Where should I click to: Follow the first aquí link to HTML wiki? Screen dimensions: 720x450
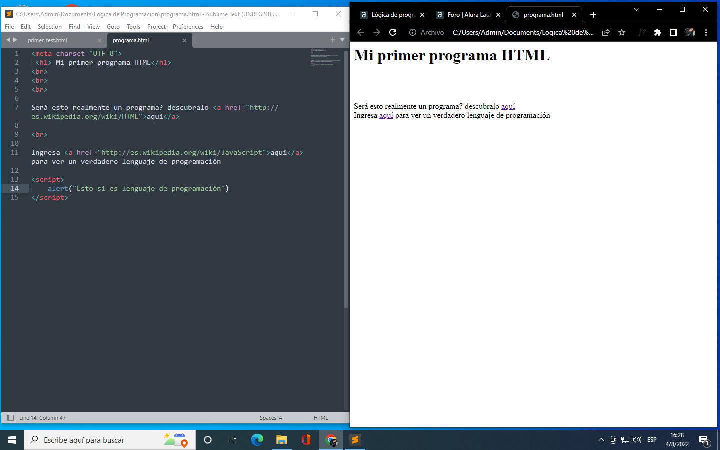coord(508,106)
